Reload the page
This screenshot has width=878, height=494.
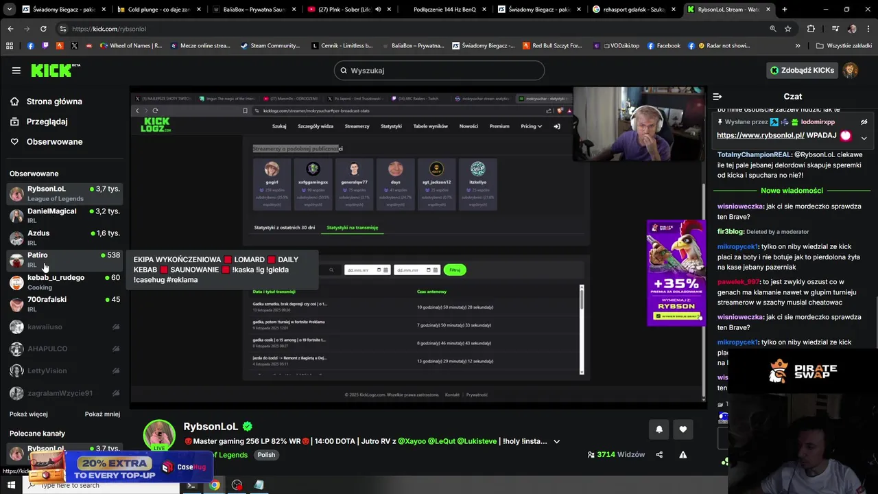pos(43,29)
